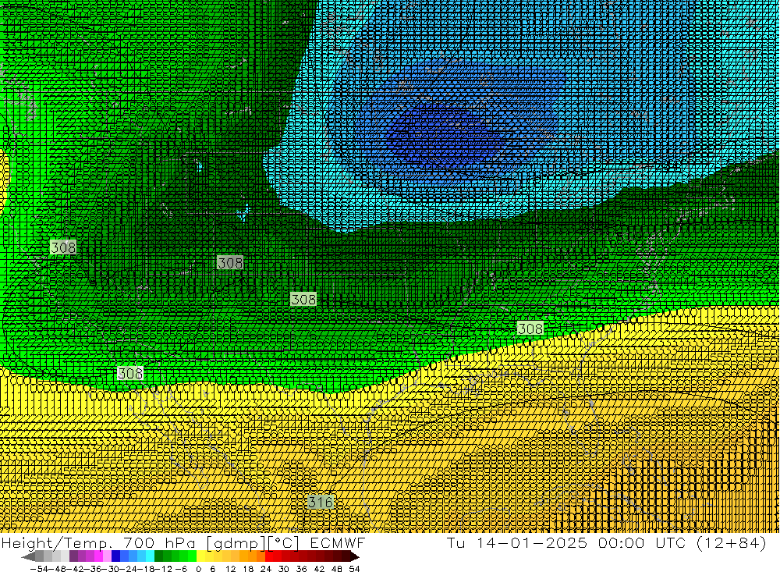Click the dark green swatch in the legend
Viewport: 780px width, 572px height.
coord(158,557)
